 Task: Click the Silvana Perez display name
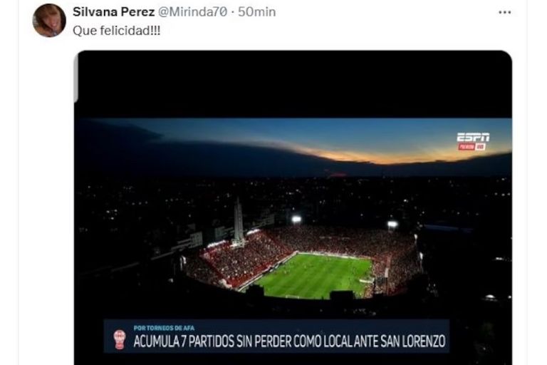click(114, 12)
